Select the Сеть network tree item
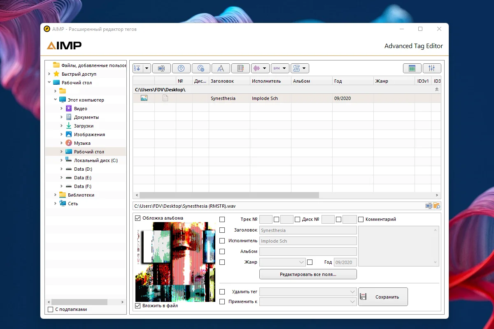The width and height of the screenshot is (494, 329). [x=73, y=204]
